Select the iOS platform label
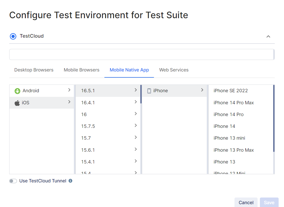This screenshot has width=284, height=207. (26, 103)
